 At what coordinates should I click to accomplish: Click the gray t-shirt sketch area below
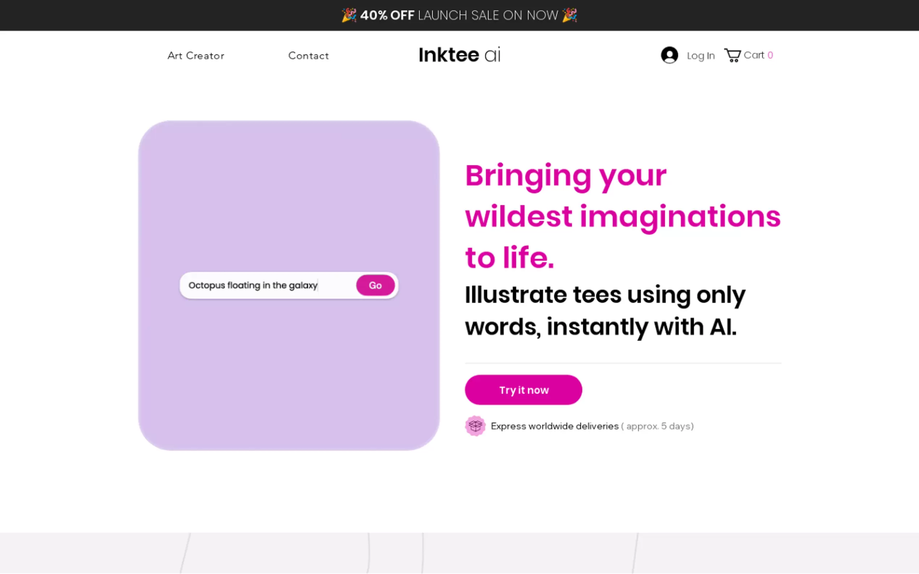[x=459, y=553]
